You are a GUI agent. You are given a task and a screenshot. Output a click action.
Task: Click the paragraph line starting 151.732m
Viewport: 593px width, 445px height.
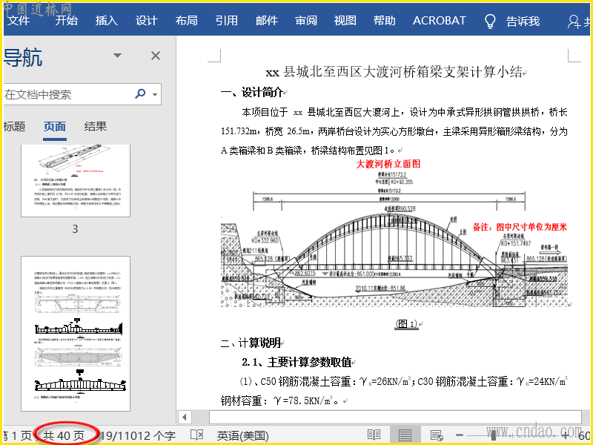click(x=394, y=131)
